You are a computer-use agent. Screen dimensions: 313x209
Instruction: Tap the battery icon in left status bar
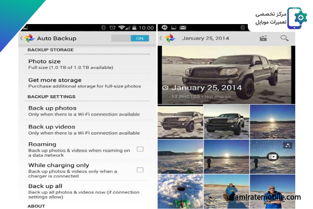135,28
